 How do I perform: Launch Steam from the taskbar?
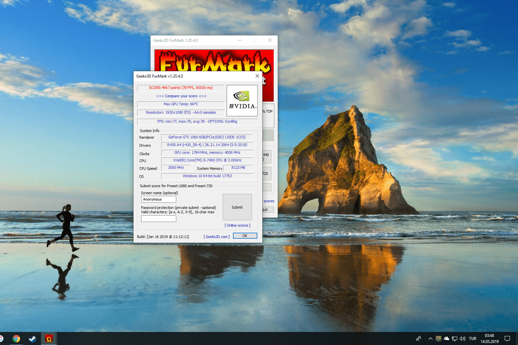(32, 339)
